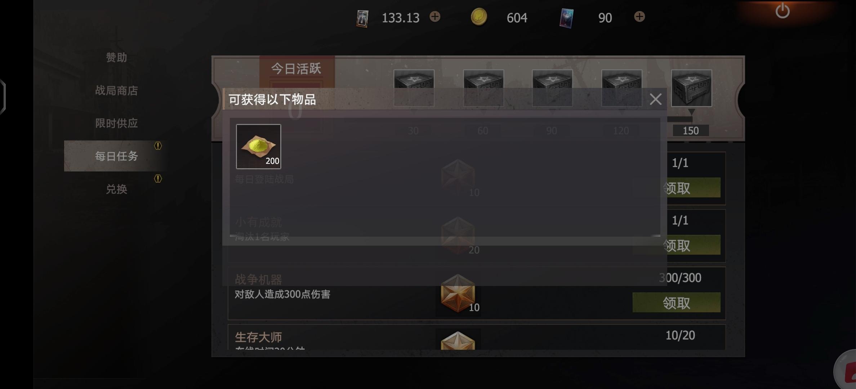The image size is (856, 389).
Task: Add more currency next to 133.13
Action: coord(435,17)
